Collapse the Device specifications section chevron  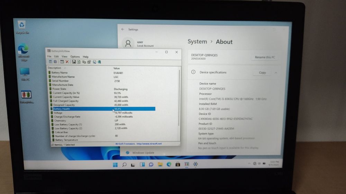tap(276, 73)
